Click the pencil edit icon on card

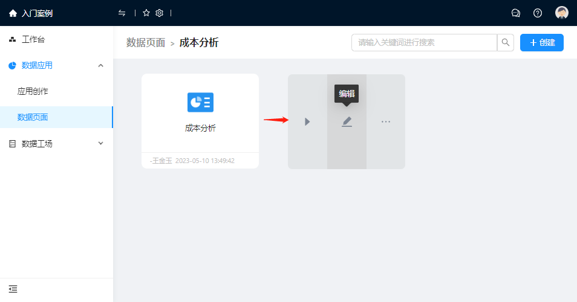[x=347, y=121]
